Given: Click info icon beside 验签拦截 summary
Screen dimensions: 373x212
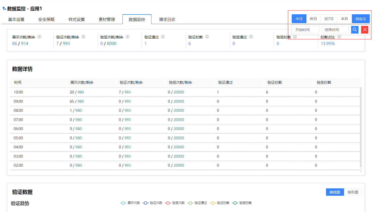Looking at the screenshot, I should tap(295, 37).
